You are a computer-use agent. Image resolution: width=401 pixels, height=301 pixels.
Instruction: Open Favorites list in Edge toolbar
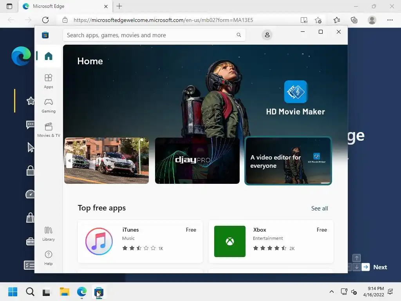(337, 20)
